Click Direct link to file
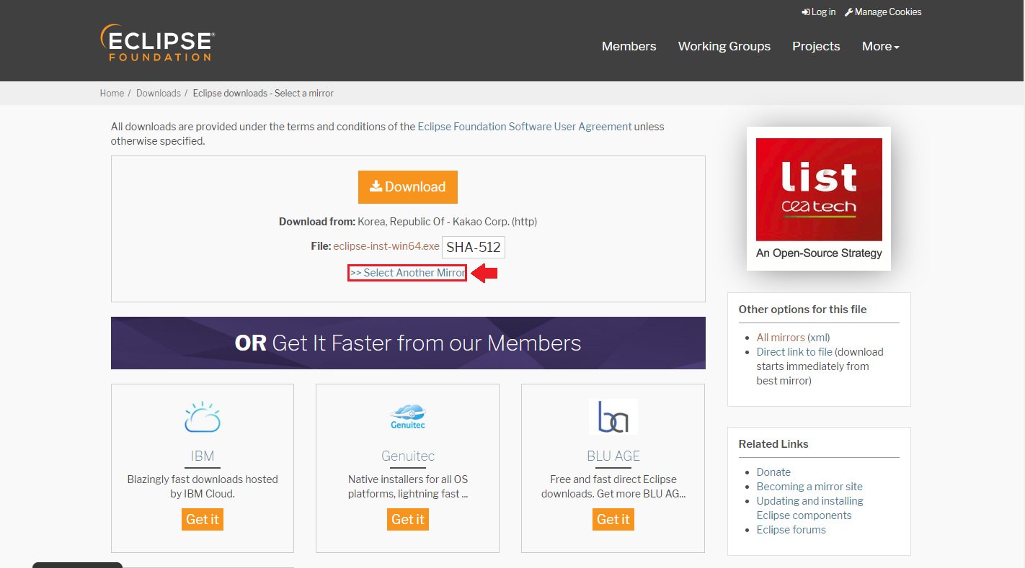 [x=794, y=352]
